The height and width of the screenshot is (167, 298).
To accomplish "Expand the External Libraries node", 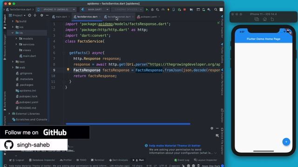I will pos(9,114).
